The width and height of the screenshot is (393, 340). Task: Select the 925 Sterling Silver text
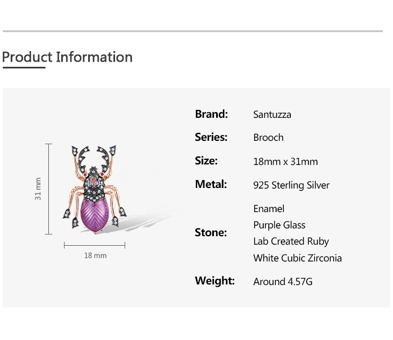click(291, 185)
